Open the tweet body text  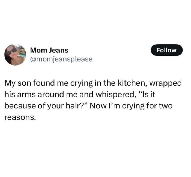tap(93, 100)
